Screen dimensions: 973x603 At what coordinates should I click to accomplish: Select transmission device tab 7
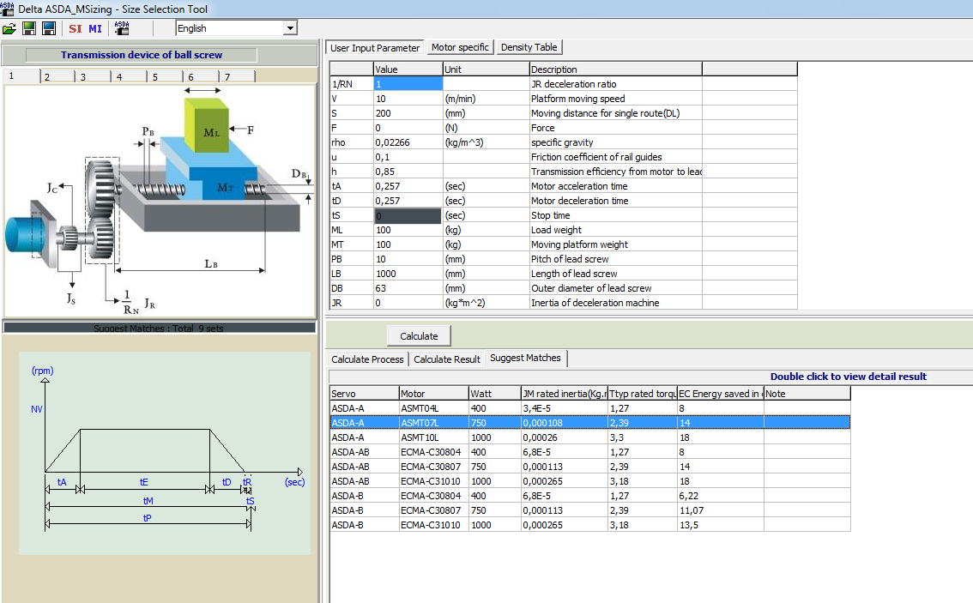238,77
